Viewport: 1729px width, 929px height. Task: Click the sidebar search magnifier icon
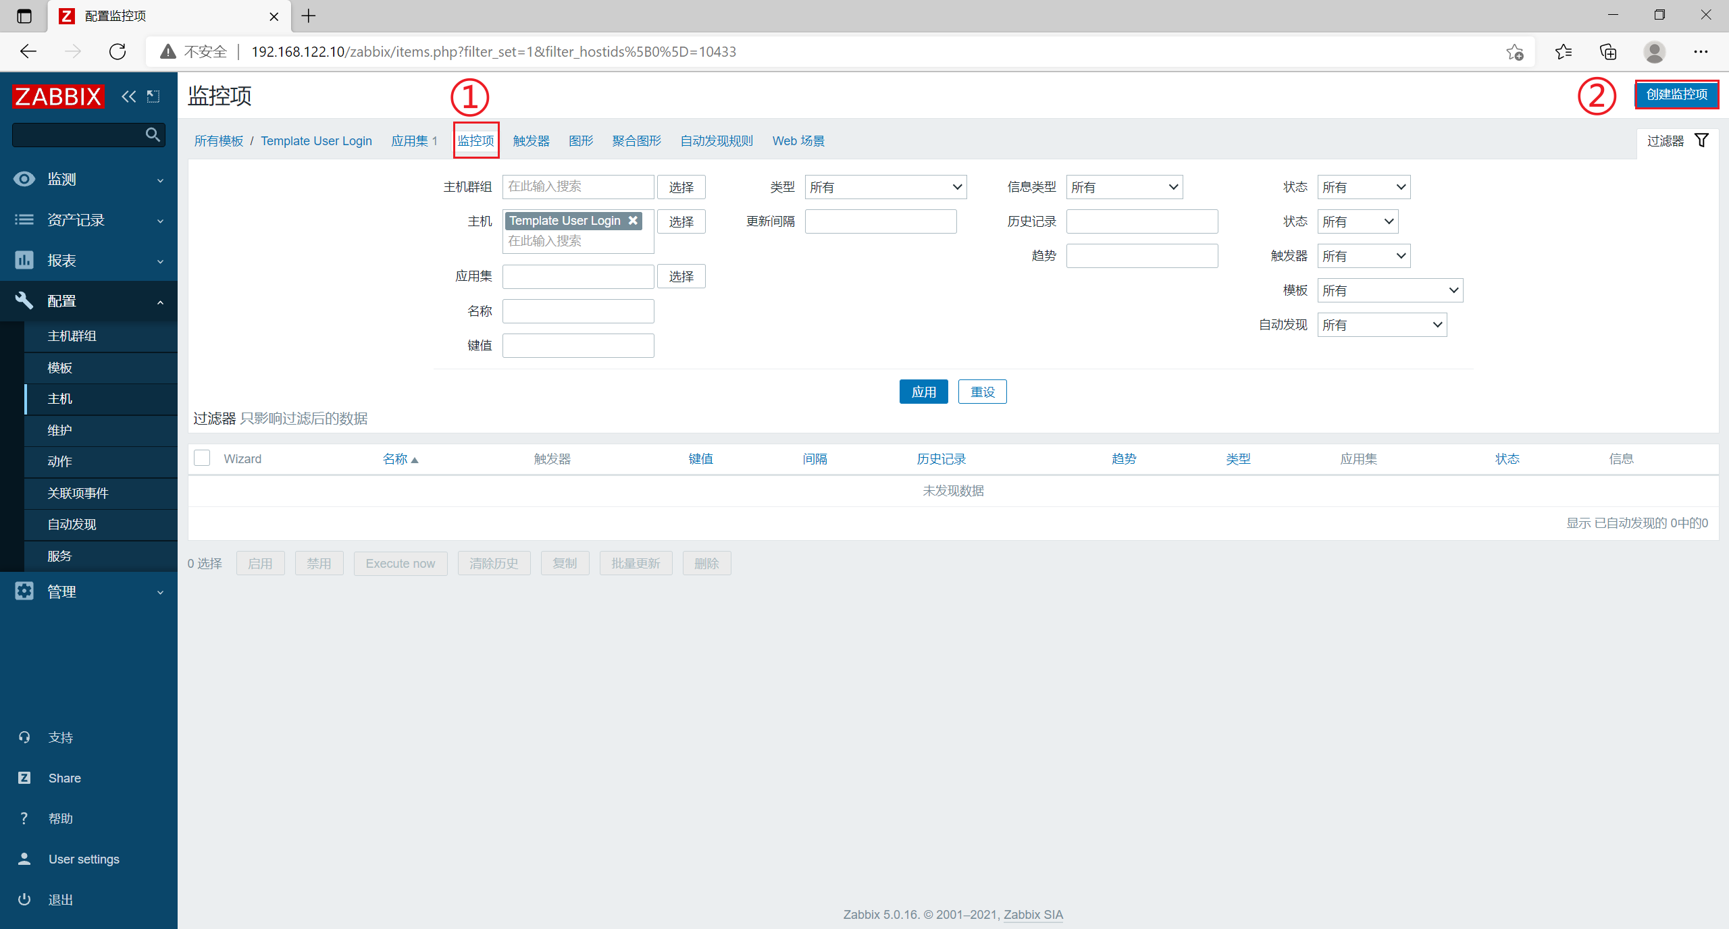(153, 135)
